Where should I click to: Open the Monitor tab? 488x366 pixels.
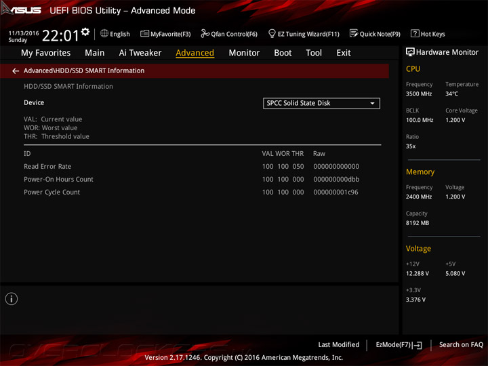[244, 53]
